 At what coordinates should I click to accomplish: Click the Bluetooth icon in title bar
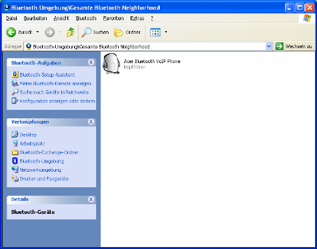6,8
